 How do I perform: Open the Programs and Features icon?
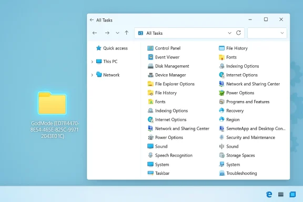pyautogui.click(x=221, y=102)
